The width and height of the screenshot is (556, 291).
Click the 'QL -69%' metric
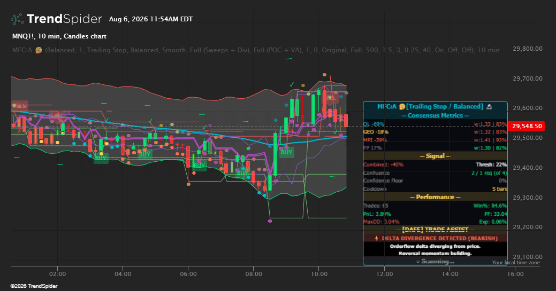[x=374, y=124]
